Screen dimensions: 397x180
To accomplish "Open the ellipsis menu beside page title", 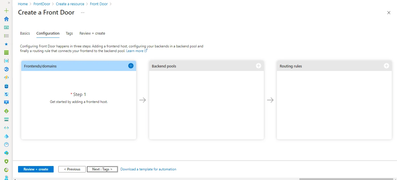I will [82, 13].
